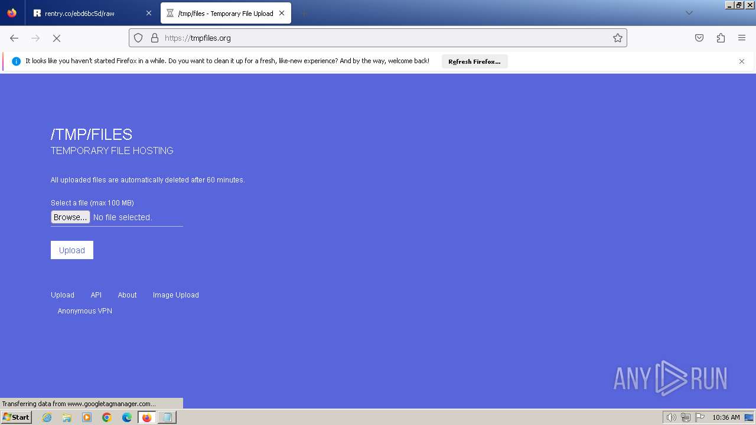This screenshot has width=756, height=425.
Task: View site security via padlock icon
Action: [155, 38]
